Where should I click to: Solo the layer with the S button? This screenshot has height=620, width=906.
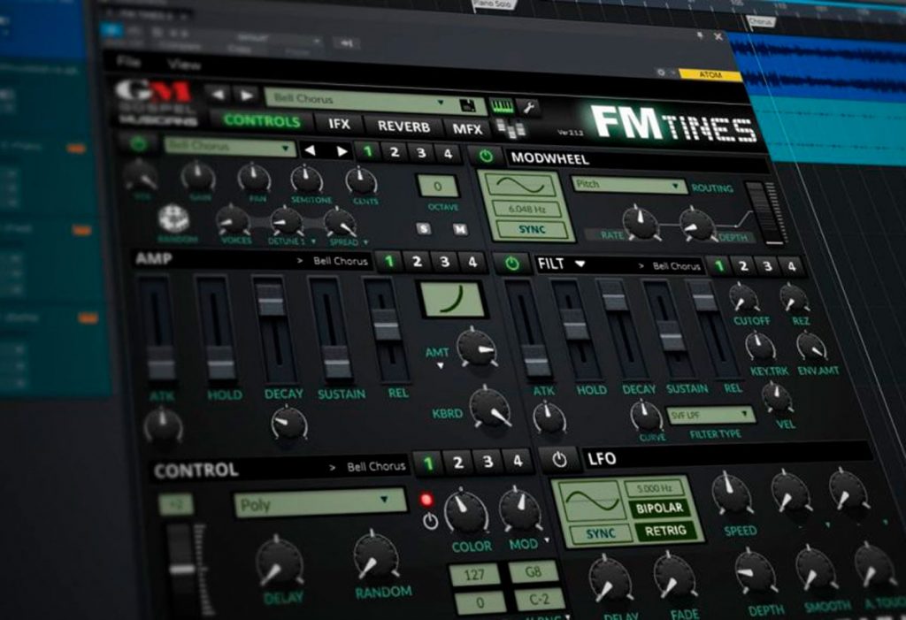pos(424,229)
